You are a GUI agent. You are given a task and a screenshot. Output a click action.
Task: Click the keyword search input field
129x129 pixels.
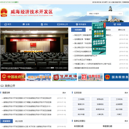click(102, 14)
